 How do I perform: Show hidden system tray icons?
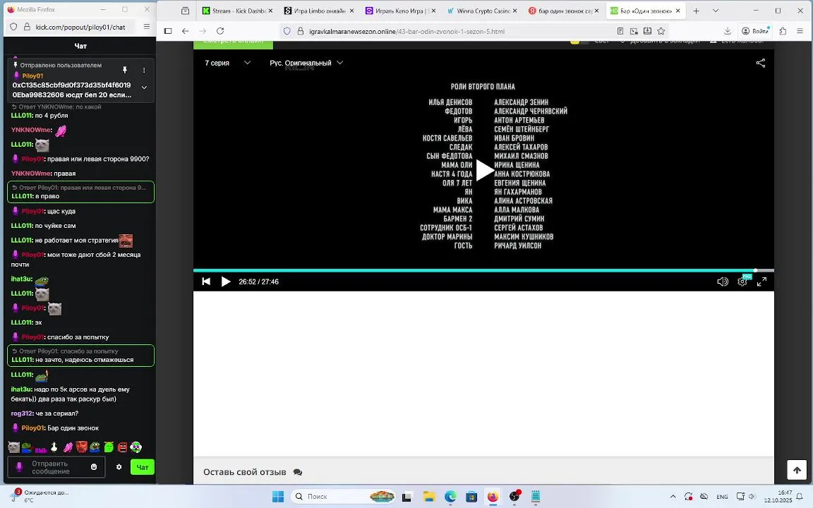point(673,497)
